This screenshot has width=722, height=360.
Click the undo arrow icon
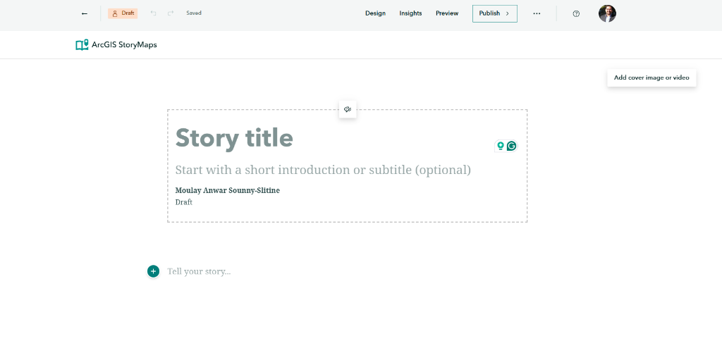click(153, 13)
